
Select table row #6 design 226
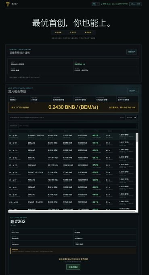(72, 173)
